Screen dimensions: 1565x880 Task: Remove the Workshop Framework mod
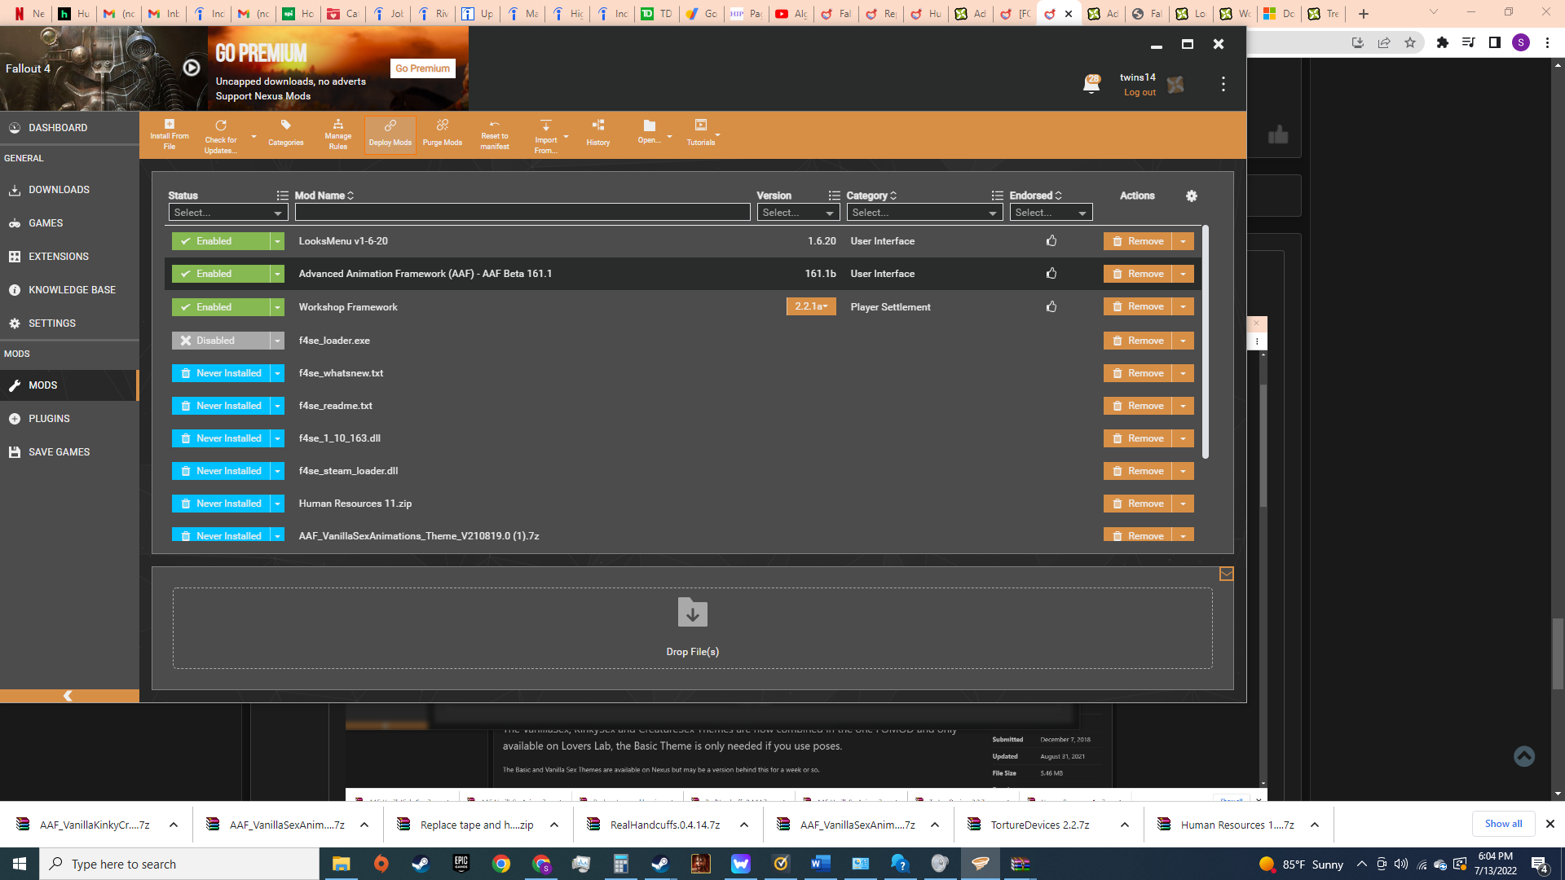[1138, 306]
